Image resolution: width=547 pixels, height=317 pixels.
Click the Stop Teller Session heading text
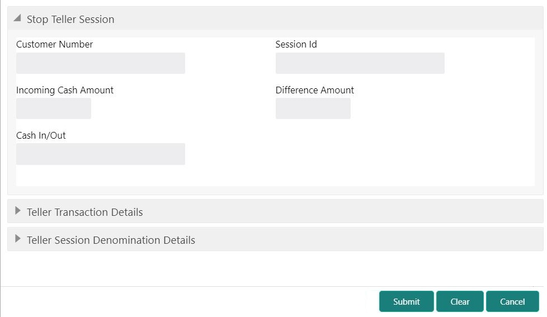click(x=70, y=19)
